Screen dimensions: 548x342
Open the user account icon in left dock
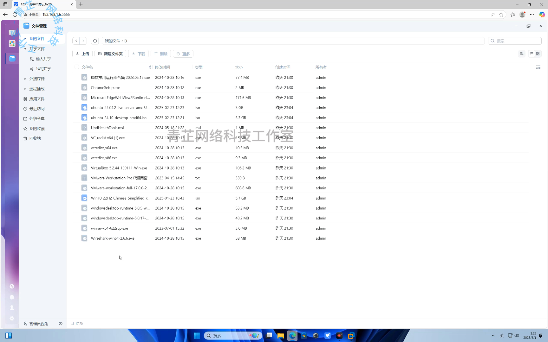pyautogui.click(x=12, y=308)
